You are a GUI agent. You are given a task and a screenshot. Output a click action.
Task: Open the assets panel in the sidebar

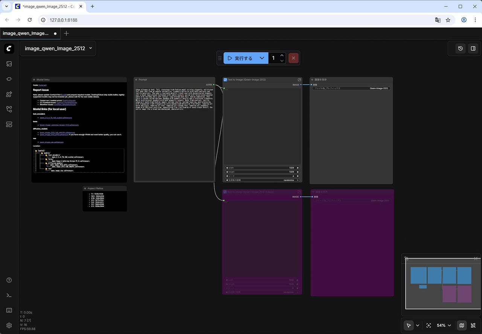pos(9,64)
